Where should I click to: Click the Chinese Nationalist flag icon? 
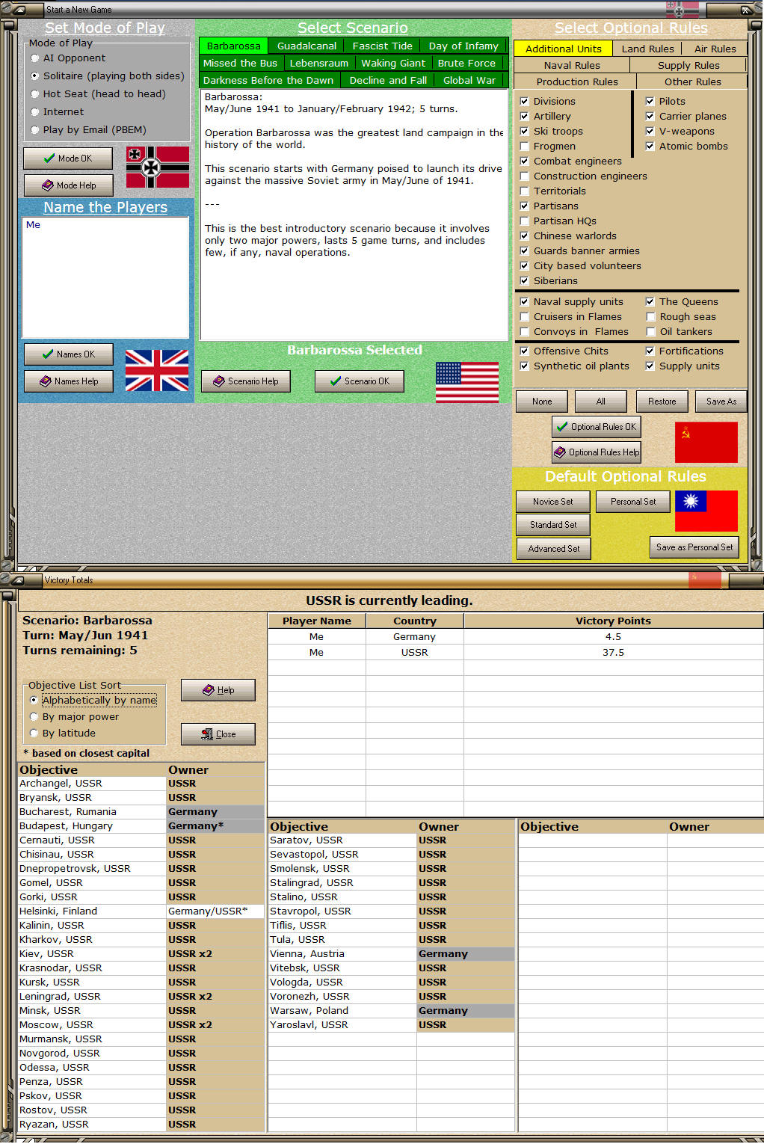706,511
